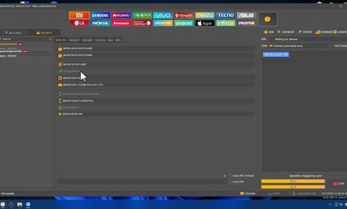Screen dimensions: 347x209
Task: Click the model search input field
Action: point(25,39)
